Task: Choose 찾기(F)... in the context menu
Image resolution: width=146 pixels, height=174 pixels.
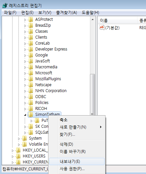Action: (77, 134)
